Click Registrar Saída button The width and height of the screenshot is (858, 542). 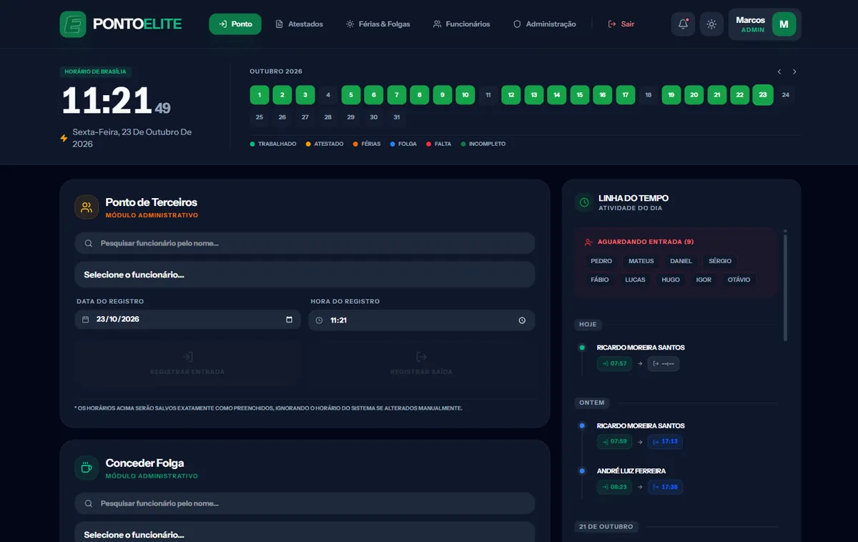tap(421, 363)
